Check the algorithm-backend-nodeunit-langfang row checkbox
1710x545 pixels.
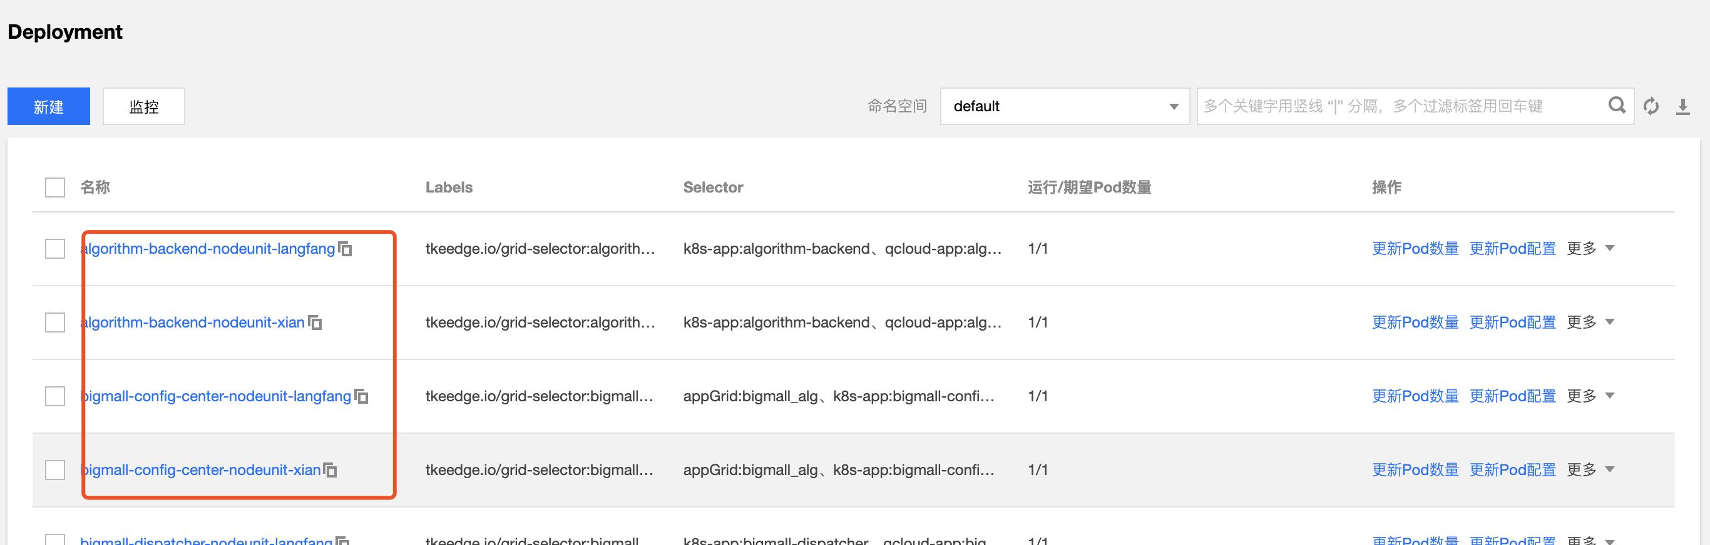click(55, 249)
